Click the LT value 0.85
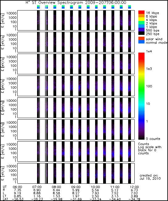The height and width of the screenshot is (201, 168). pyautogui.click(x=18, y=196)
